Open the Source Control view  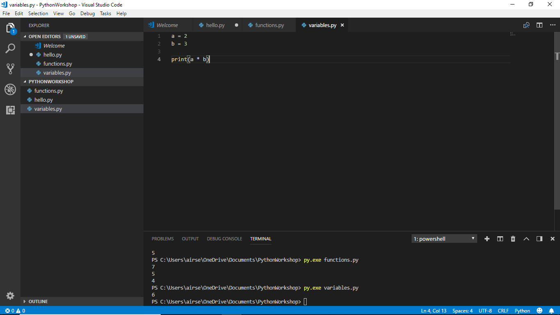[10, 68]
